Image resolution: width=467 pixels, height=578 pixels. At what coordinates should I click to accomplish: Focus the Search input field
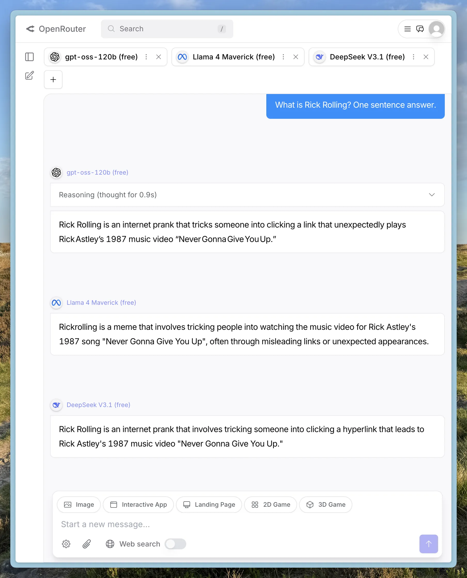pyautogui.click(x=167, y=29)
